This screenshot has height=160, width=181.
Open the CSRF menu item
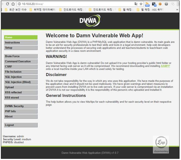tap(21, 66)
